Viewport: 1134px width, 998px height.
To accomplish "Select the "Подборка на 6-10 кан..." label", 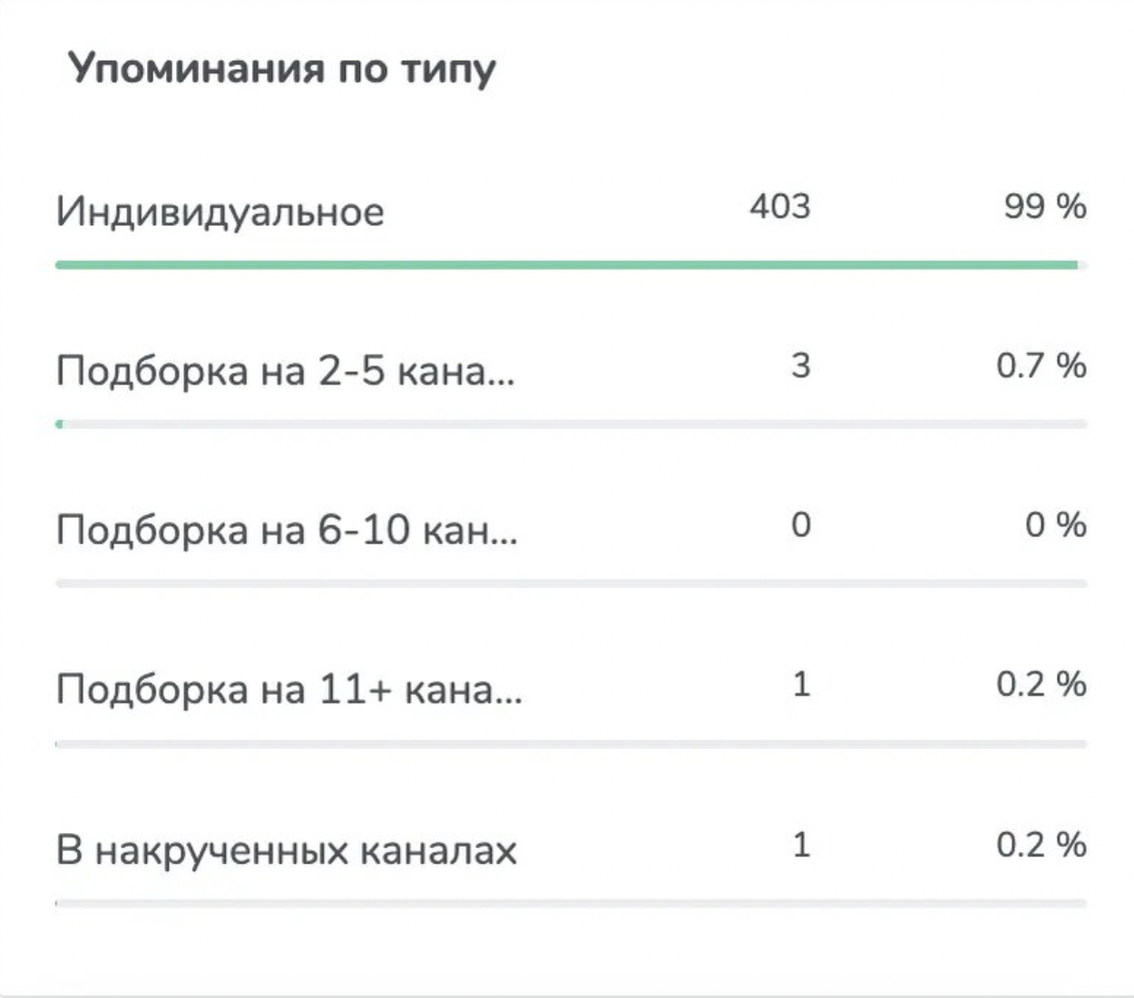I will point(287,530).
